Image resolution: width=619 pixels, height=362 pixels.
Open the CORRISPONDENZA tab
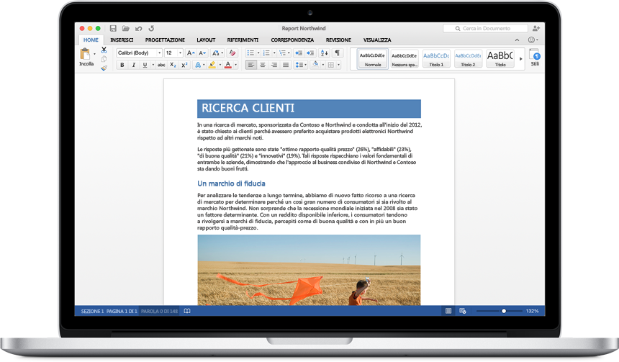click(292, 40)
